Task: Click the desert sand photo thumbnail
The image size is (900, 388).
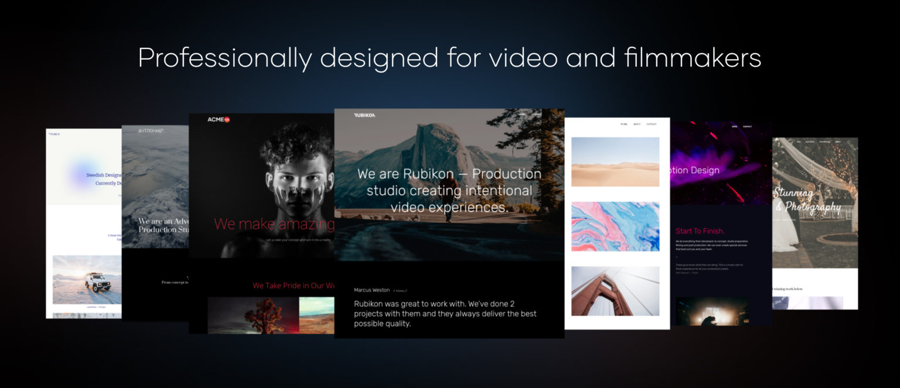Action: (615, 163)
